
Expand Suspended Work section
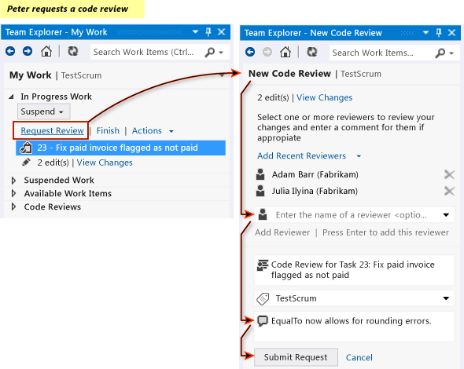click(x=13, y=181)
